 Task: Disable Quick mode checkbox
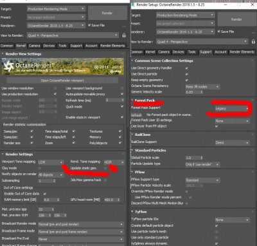(122, 106)
